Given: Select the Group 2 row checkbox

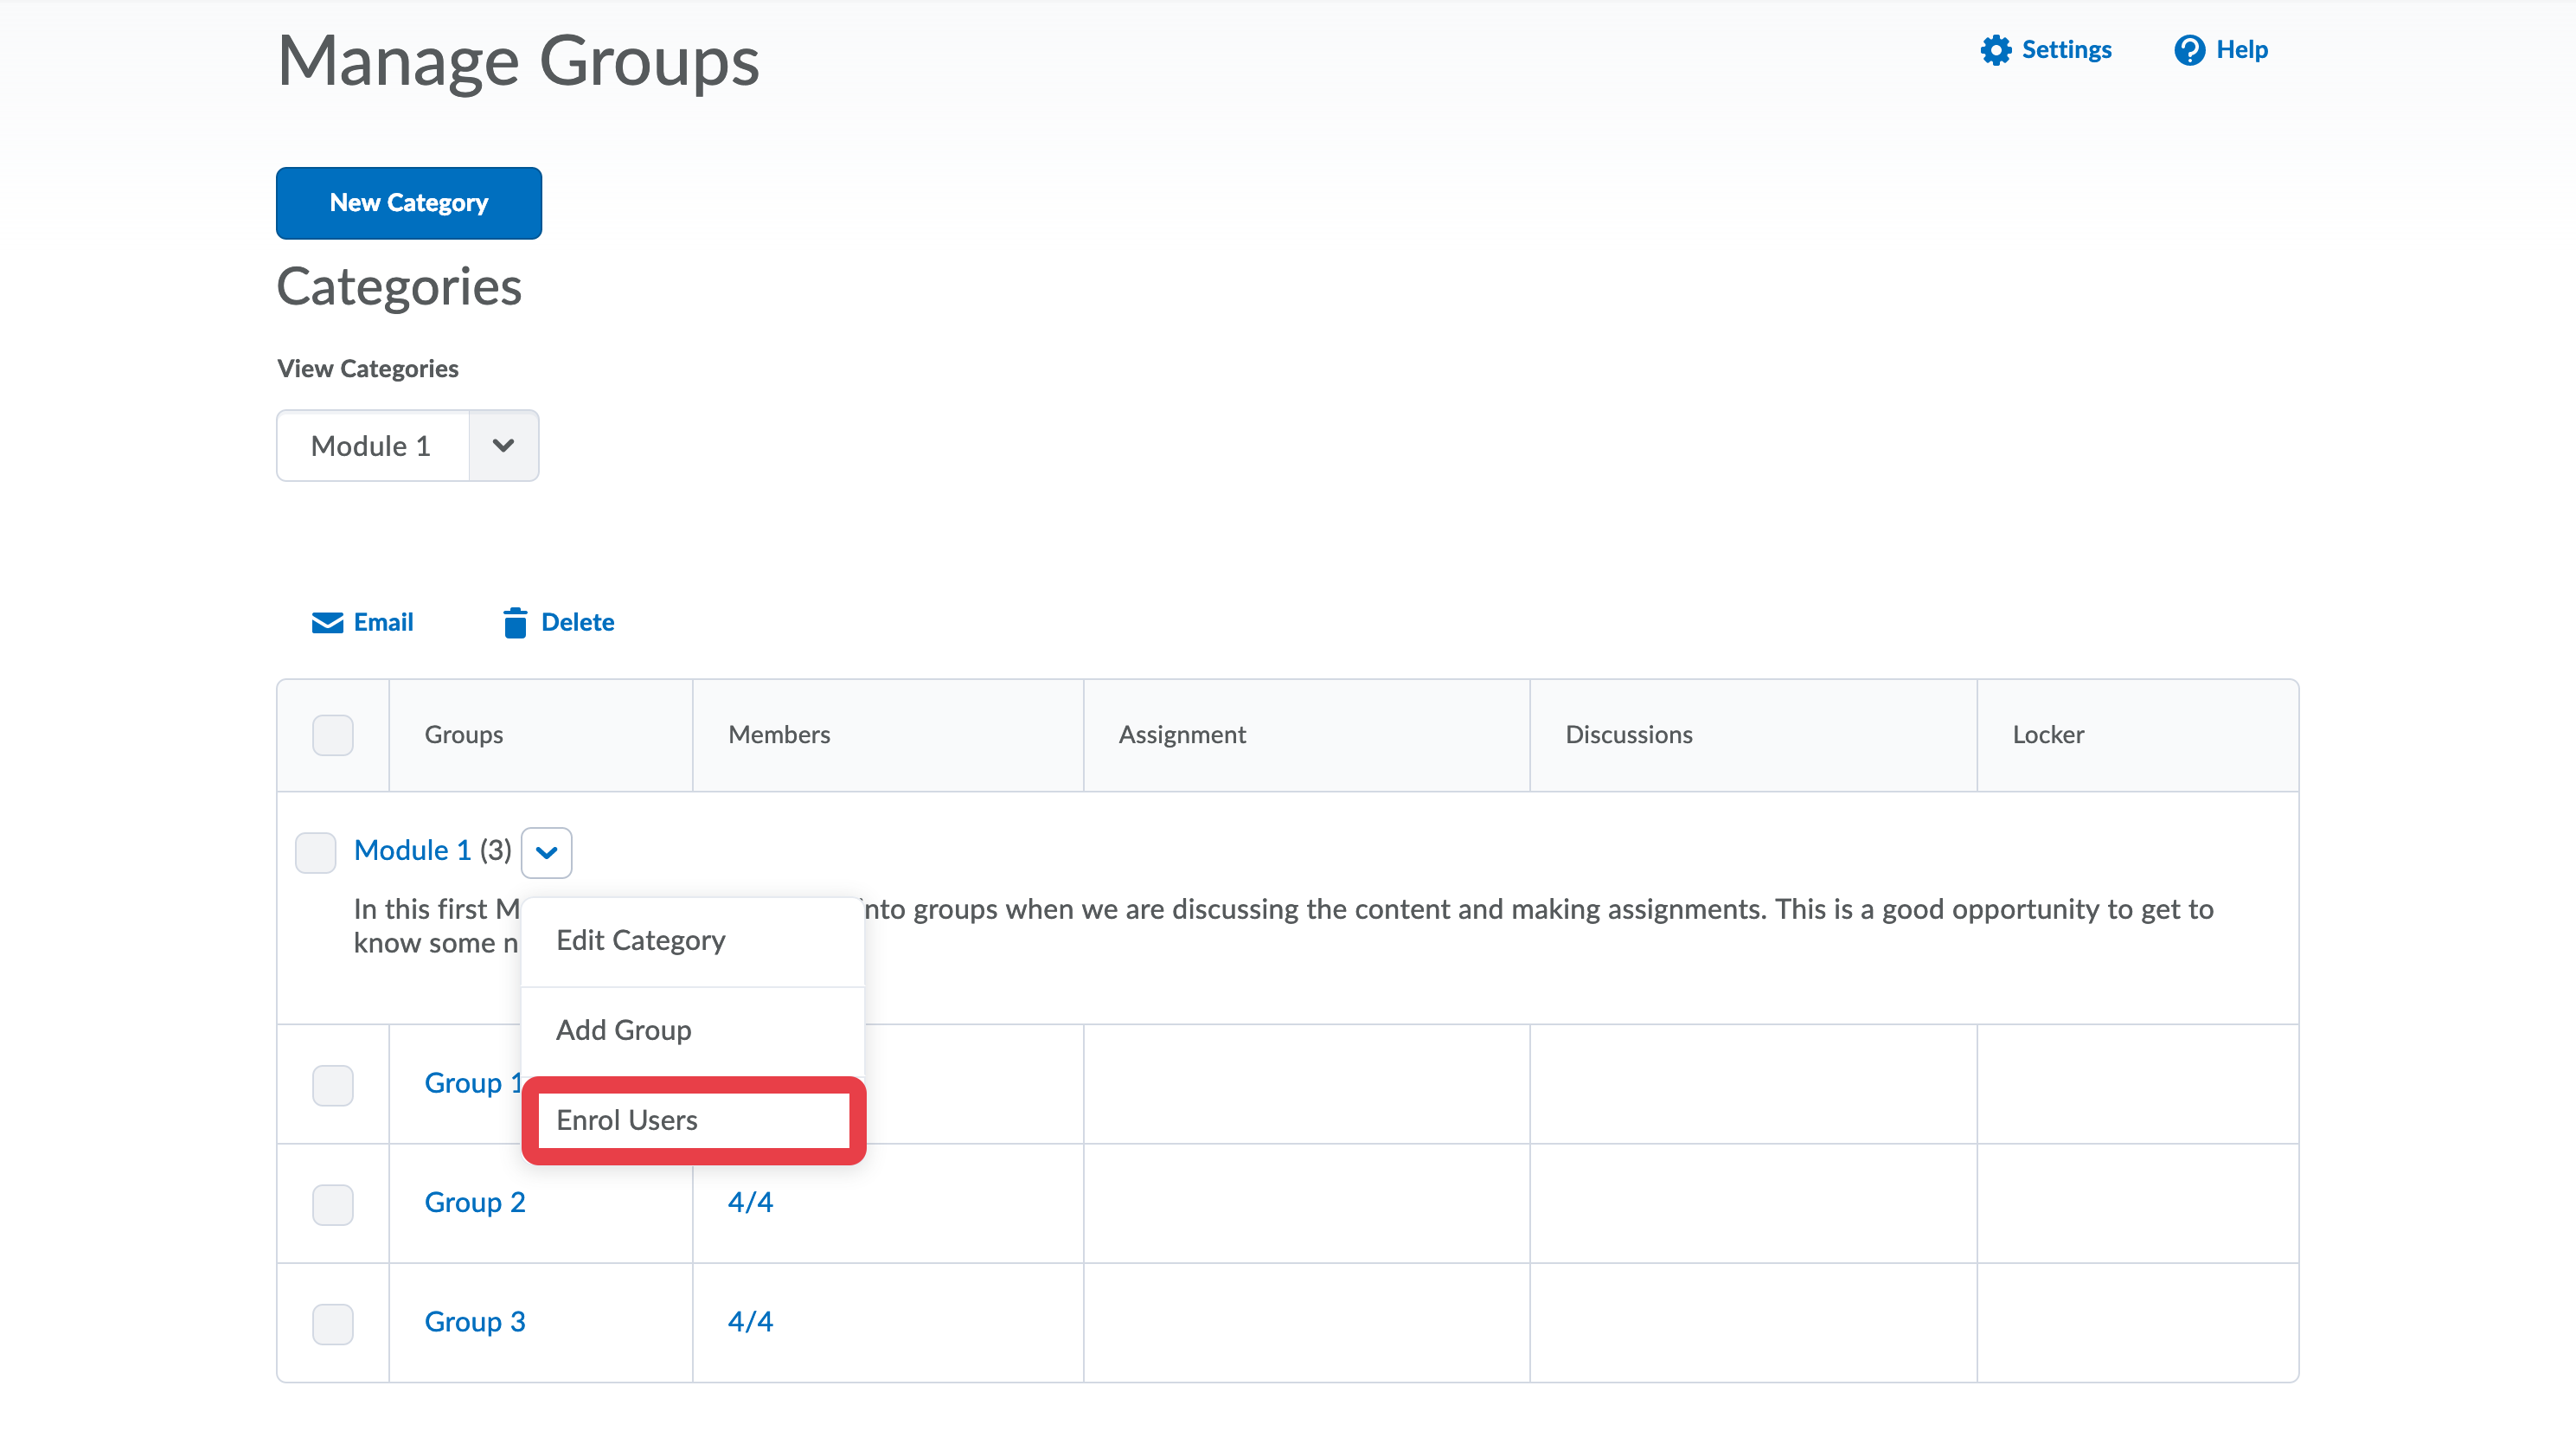Looking at the screenshot, I should click(x=332, y=1204).
